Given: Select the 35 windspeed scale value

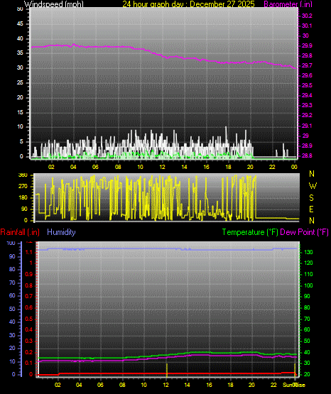Looking at the screenshot, I should (x=20, y=53).
